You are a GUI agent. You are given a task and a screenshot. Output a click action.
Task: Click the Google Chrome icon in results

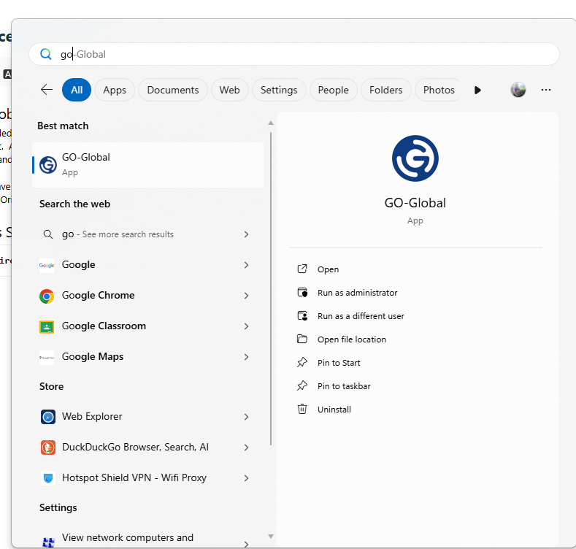[47, 296]
